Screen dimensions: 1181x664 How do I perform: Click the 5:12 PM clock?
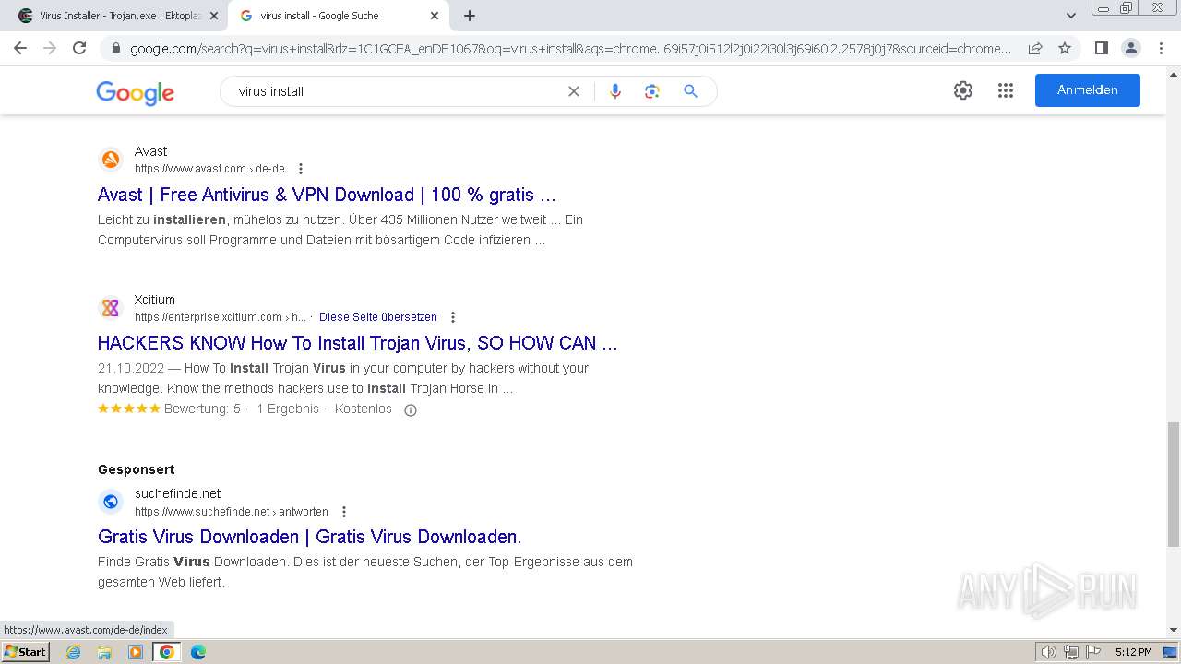(1133, 652)
